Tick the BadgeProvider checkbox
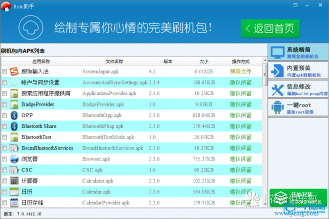This screenshot has width=329, height=219. (x=4, y=104)
